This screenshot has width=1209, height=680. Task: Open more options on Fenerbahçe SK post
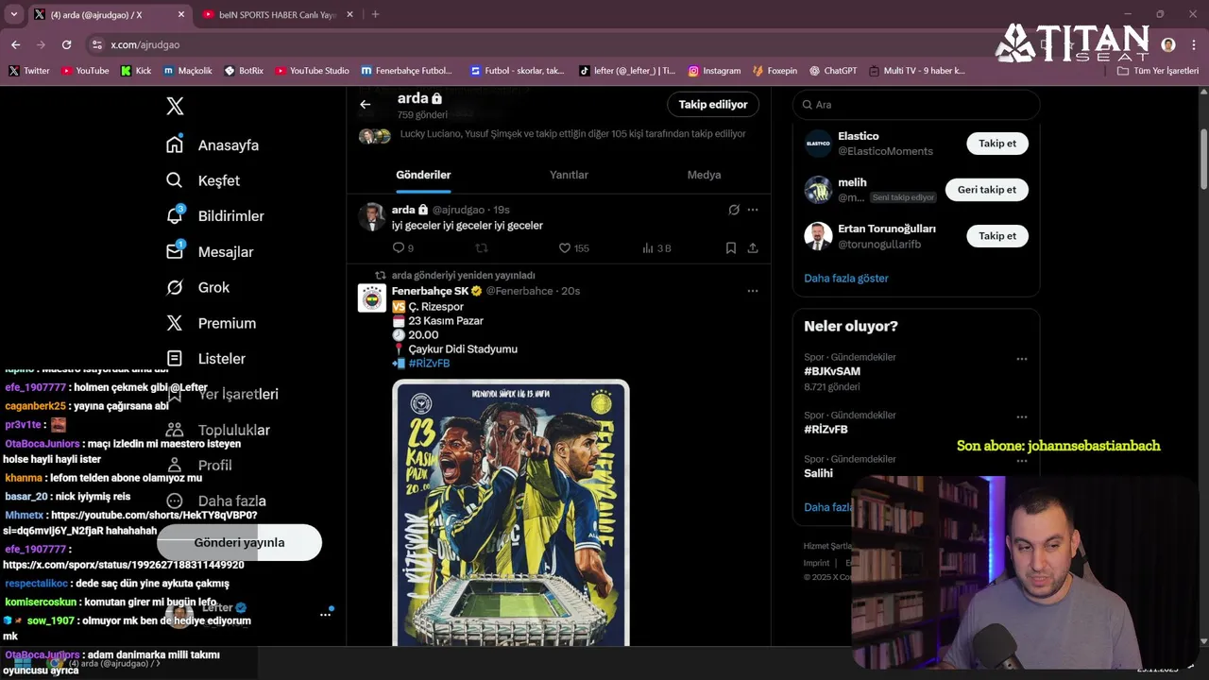click(x=753, y=291)
